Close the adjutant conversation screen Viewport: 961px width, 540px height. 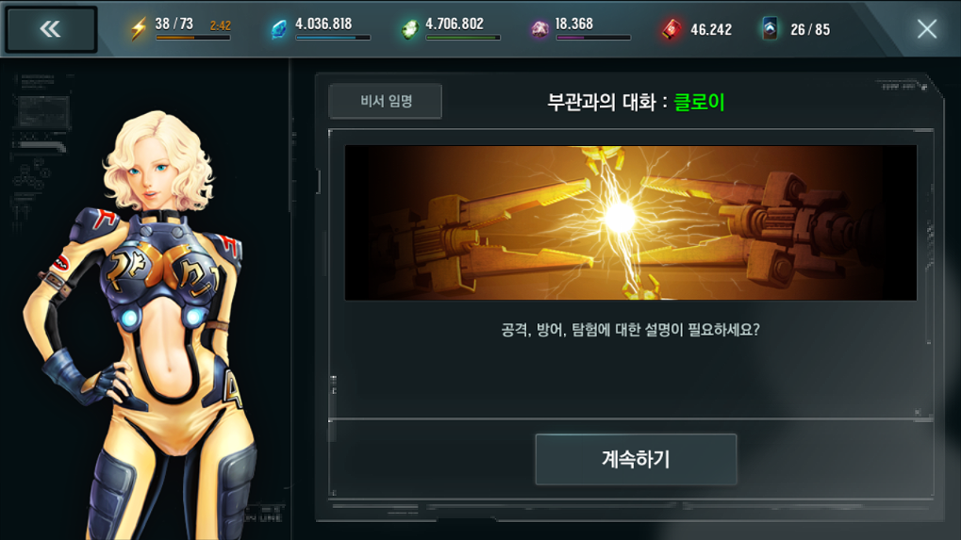click(927, 29)
